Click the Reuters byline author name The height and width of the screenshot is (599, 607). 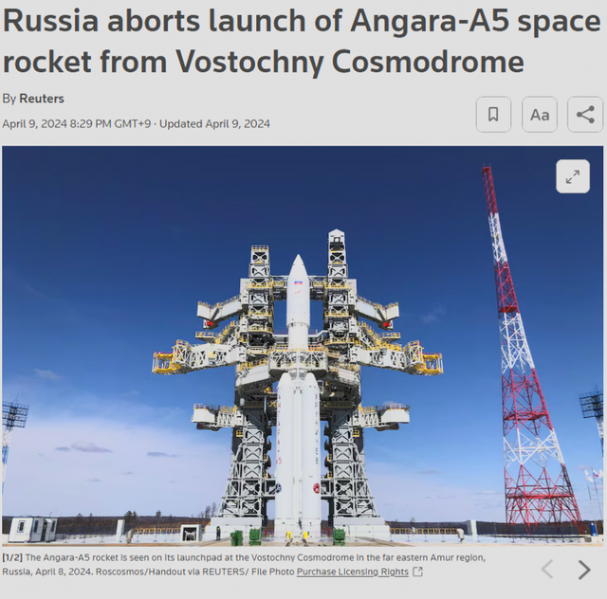[42, 99]
